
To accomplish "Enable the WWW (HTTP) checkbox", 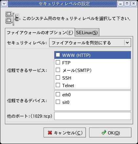I will point(58,55).
